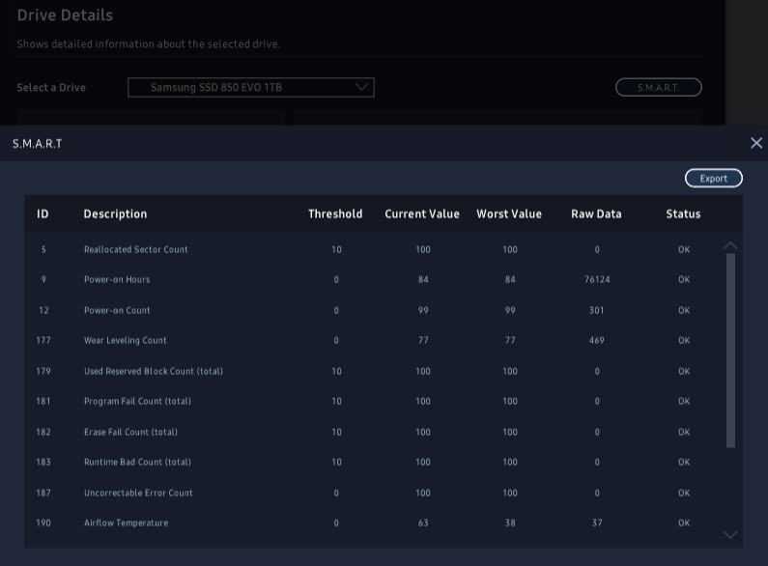Click the S.M.A.R.T dialog title
Image resolution: width=768 pixels, height=566 pixels.
38,144
